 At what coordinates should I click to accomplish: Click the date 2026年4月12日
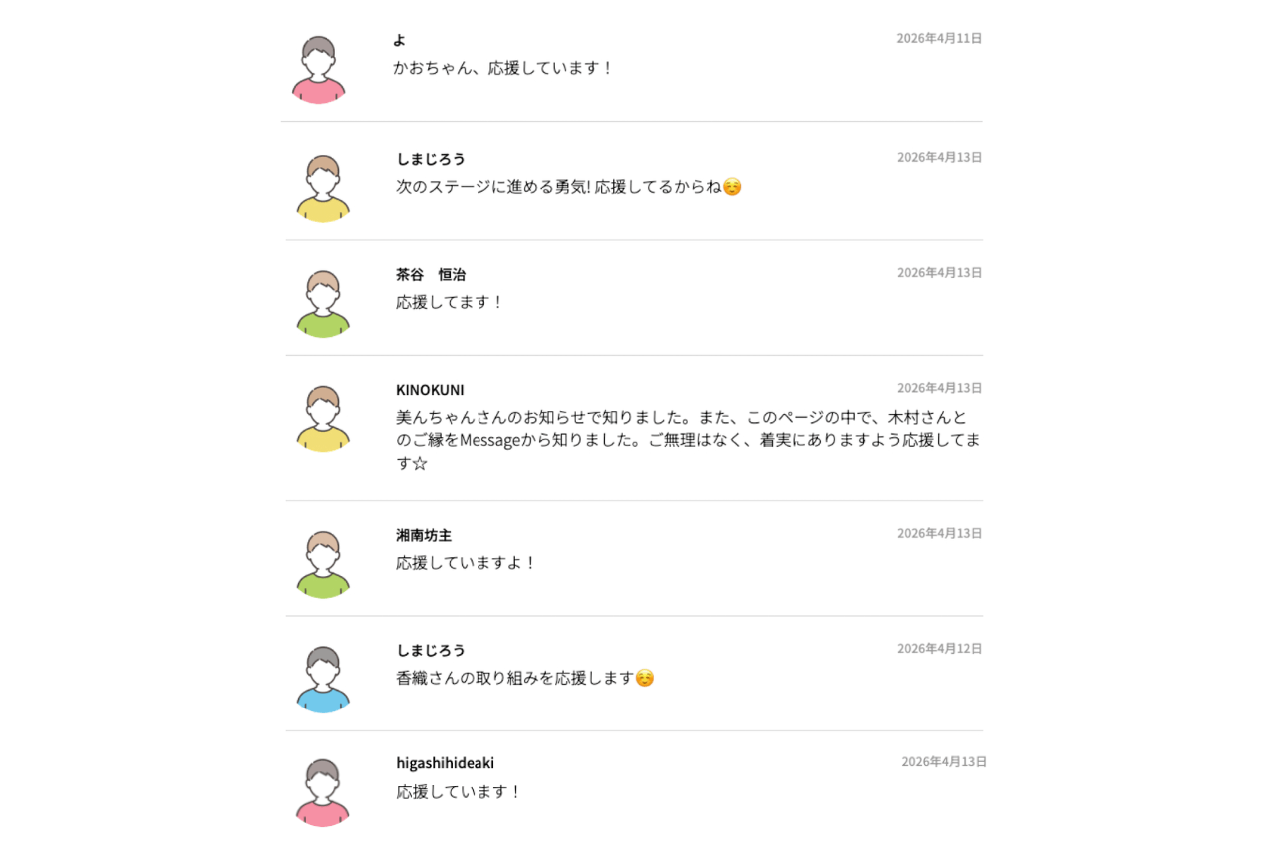click(x=939, y=649)
